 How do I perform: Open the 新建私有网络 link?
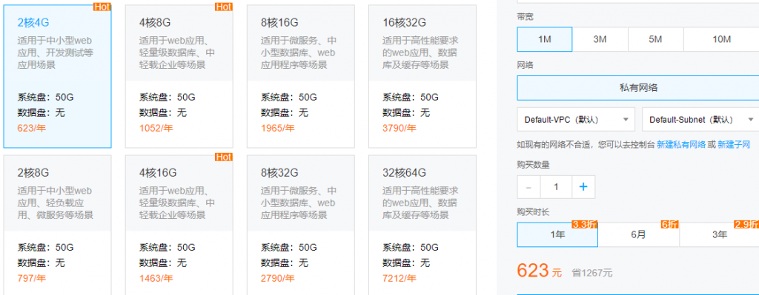click(681, 144)
